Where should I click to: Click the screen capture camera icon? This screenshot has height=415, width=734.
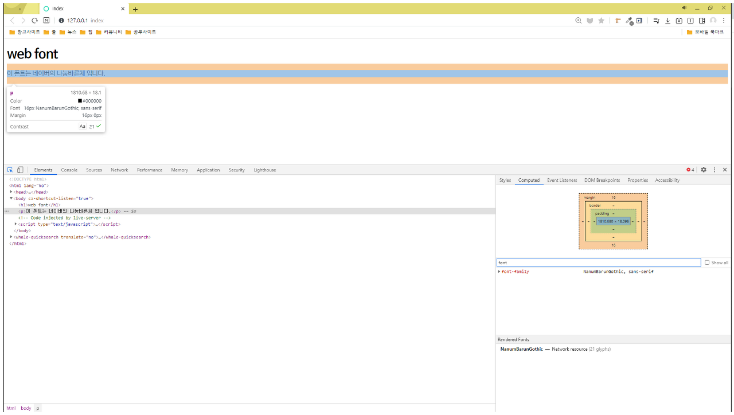(679, 21)
